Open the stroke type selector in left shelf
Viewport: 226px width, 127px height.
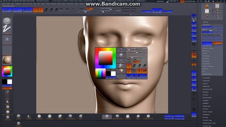pos(7,29)
